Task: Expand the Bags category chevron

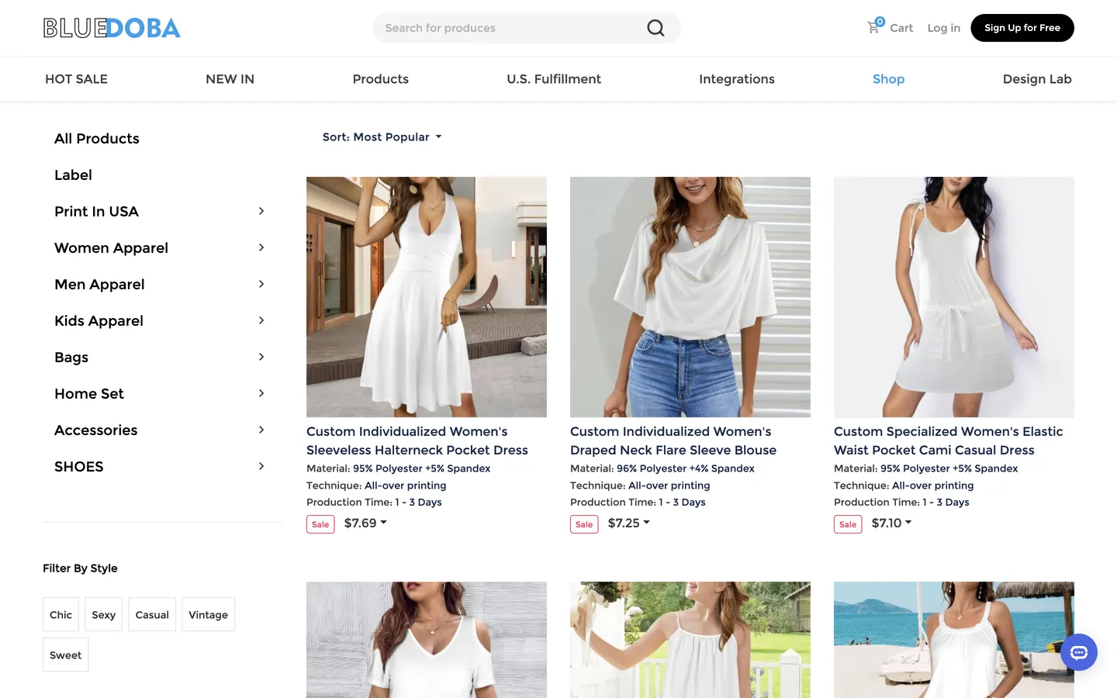Action: coord(261,357)
